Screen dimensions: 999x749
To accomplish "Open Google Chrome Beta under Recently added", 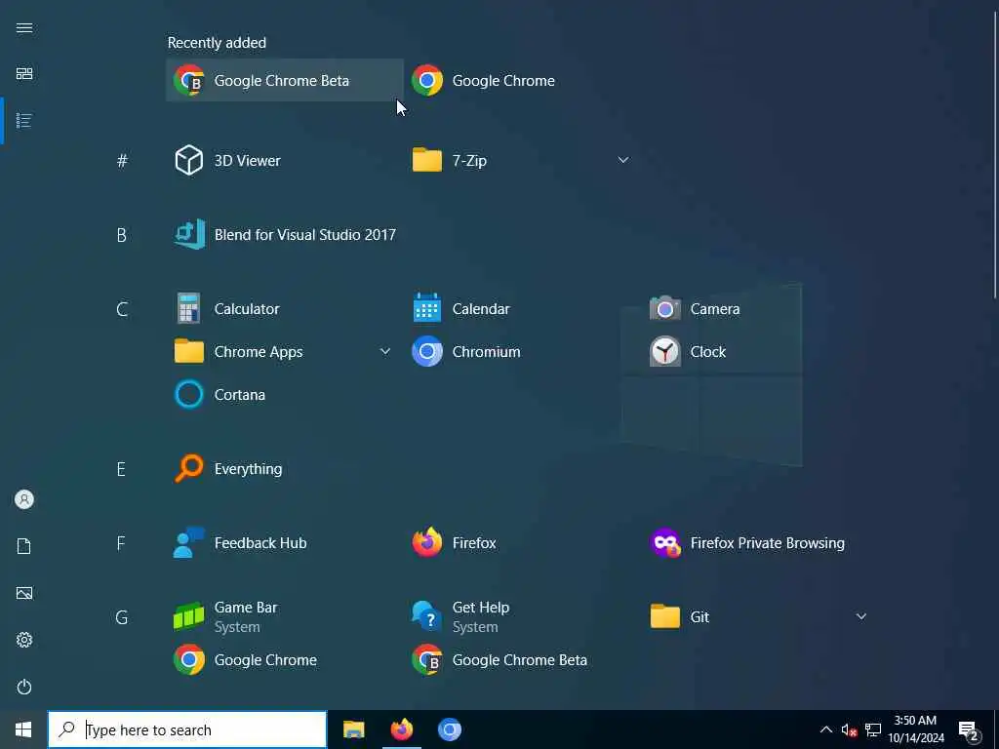I will click(285, 80).
